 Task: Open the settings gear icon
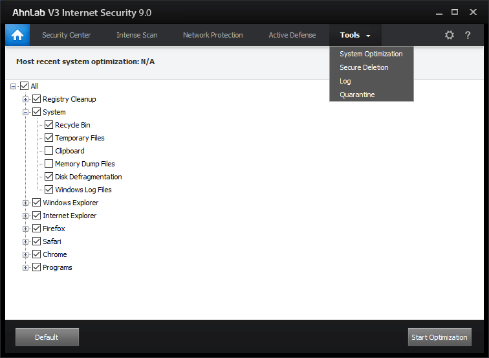tap(450, 35)
